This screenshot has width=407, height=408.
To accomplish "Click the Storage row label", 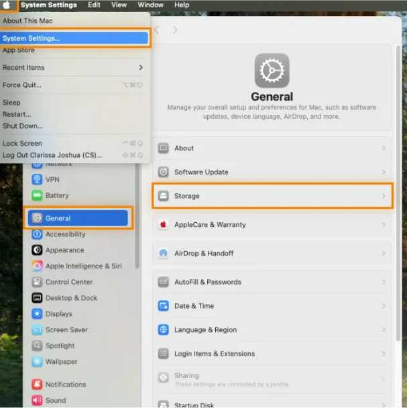I will pyautogui.click(x=187, y=196).
